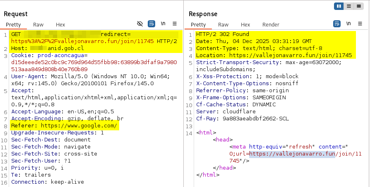The image size is (370, 187).
Task: Switch to Request Pretty tab
Action: (x=13, y=24)
